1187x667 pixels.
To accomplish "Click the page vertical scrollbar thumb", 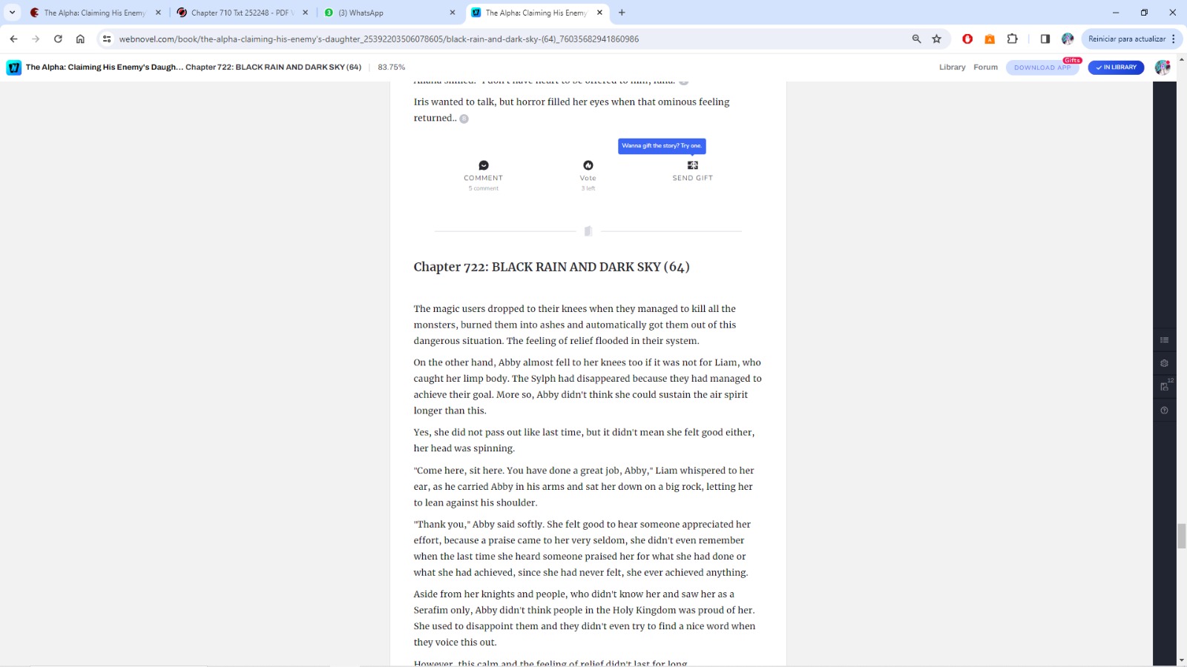I will [1181, 535].
